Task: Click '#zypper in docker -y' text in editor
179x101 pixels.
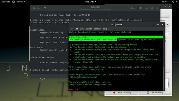Action: point(51,33)
